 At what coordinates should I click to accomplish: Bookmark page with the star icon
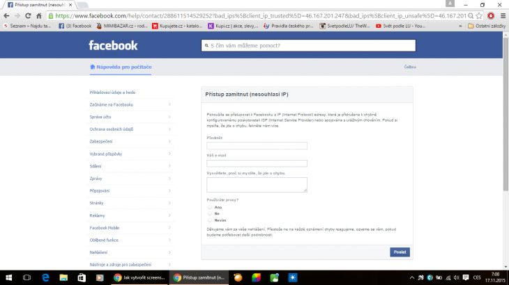(x=479, y=16)
